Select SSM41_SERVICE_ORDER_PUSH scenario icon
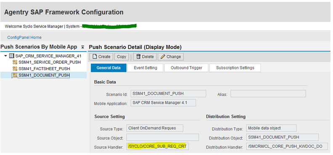Image resolution: width=333 pixels, height=155 pixels. coord(15,62)
